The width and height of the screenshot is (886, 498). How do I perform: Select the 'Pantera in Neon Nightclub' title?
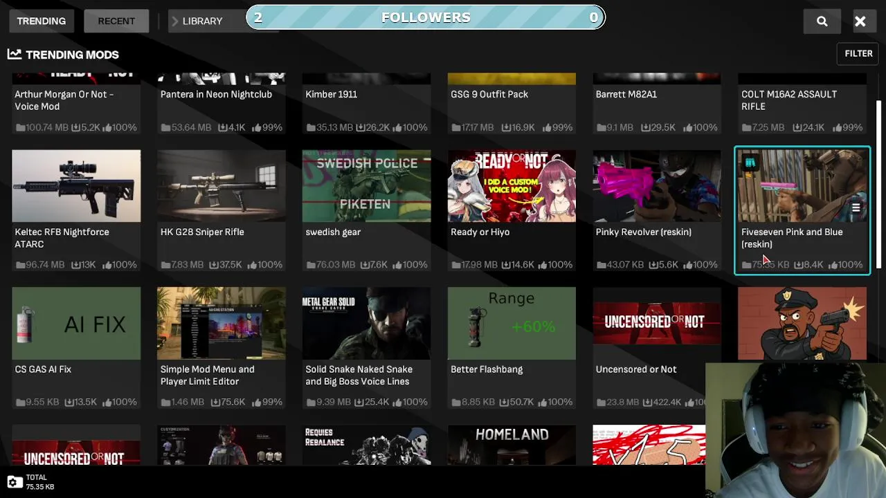pos(216,94)
